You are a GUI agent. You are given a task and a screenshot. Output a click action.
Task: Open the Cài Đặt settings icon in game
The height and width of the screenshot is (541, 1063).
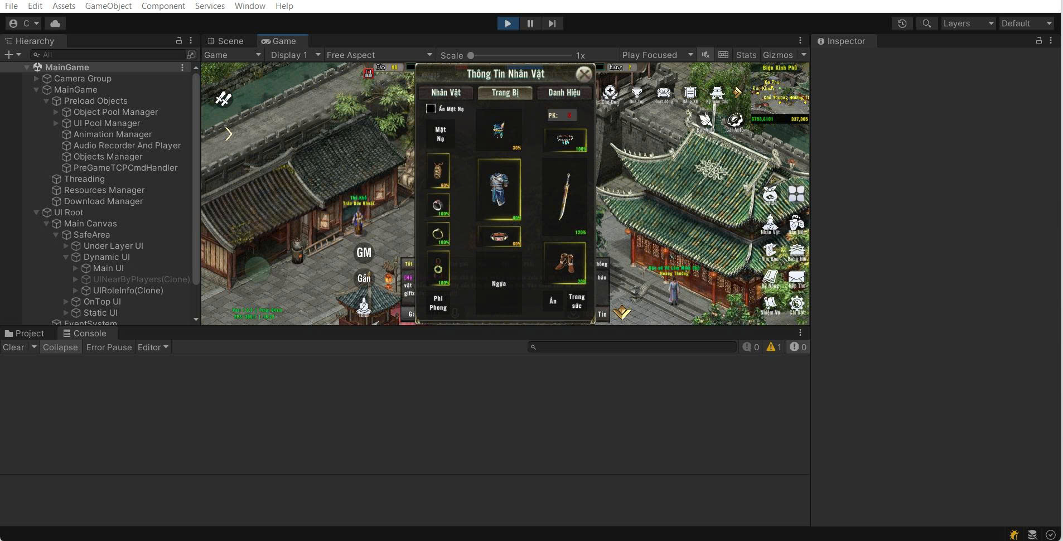point(797,305)
